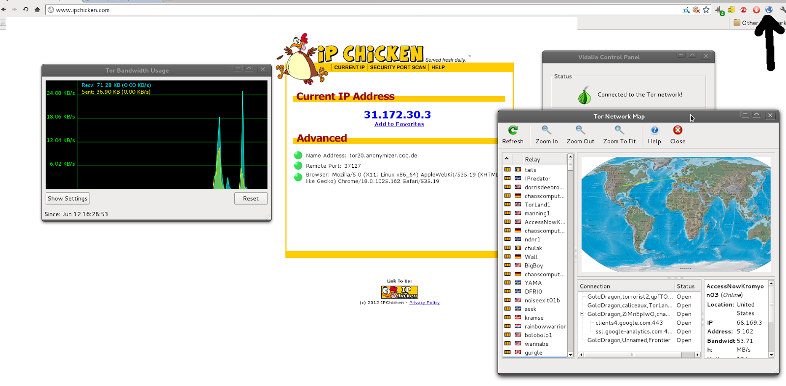Click the flag icon beside relay kramse
The image size is (786, 386).
(x=518, y=317)
